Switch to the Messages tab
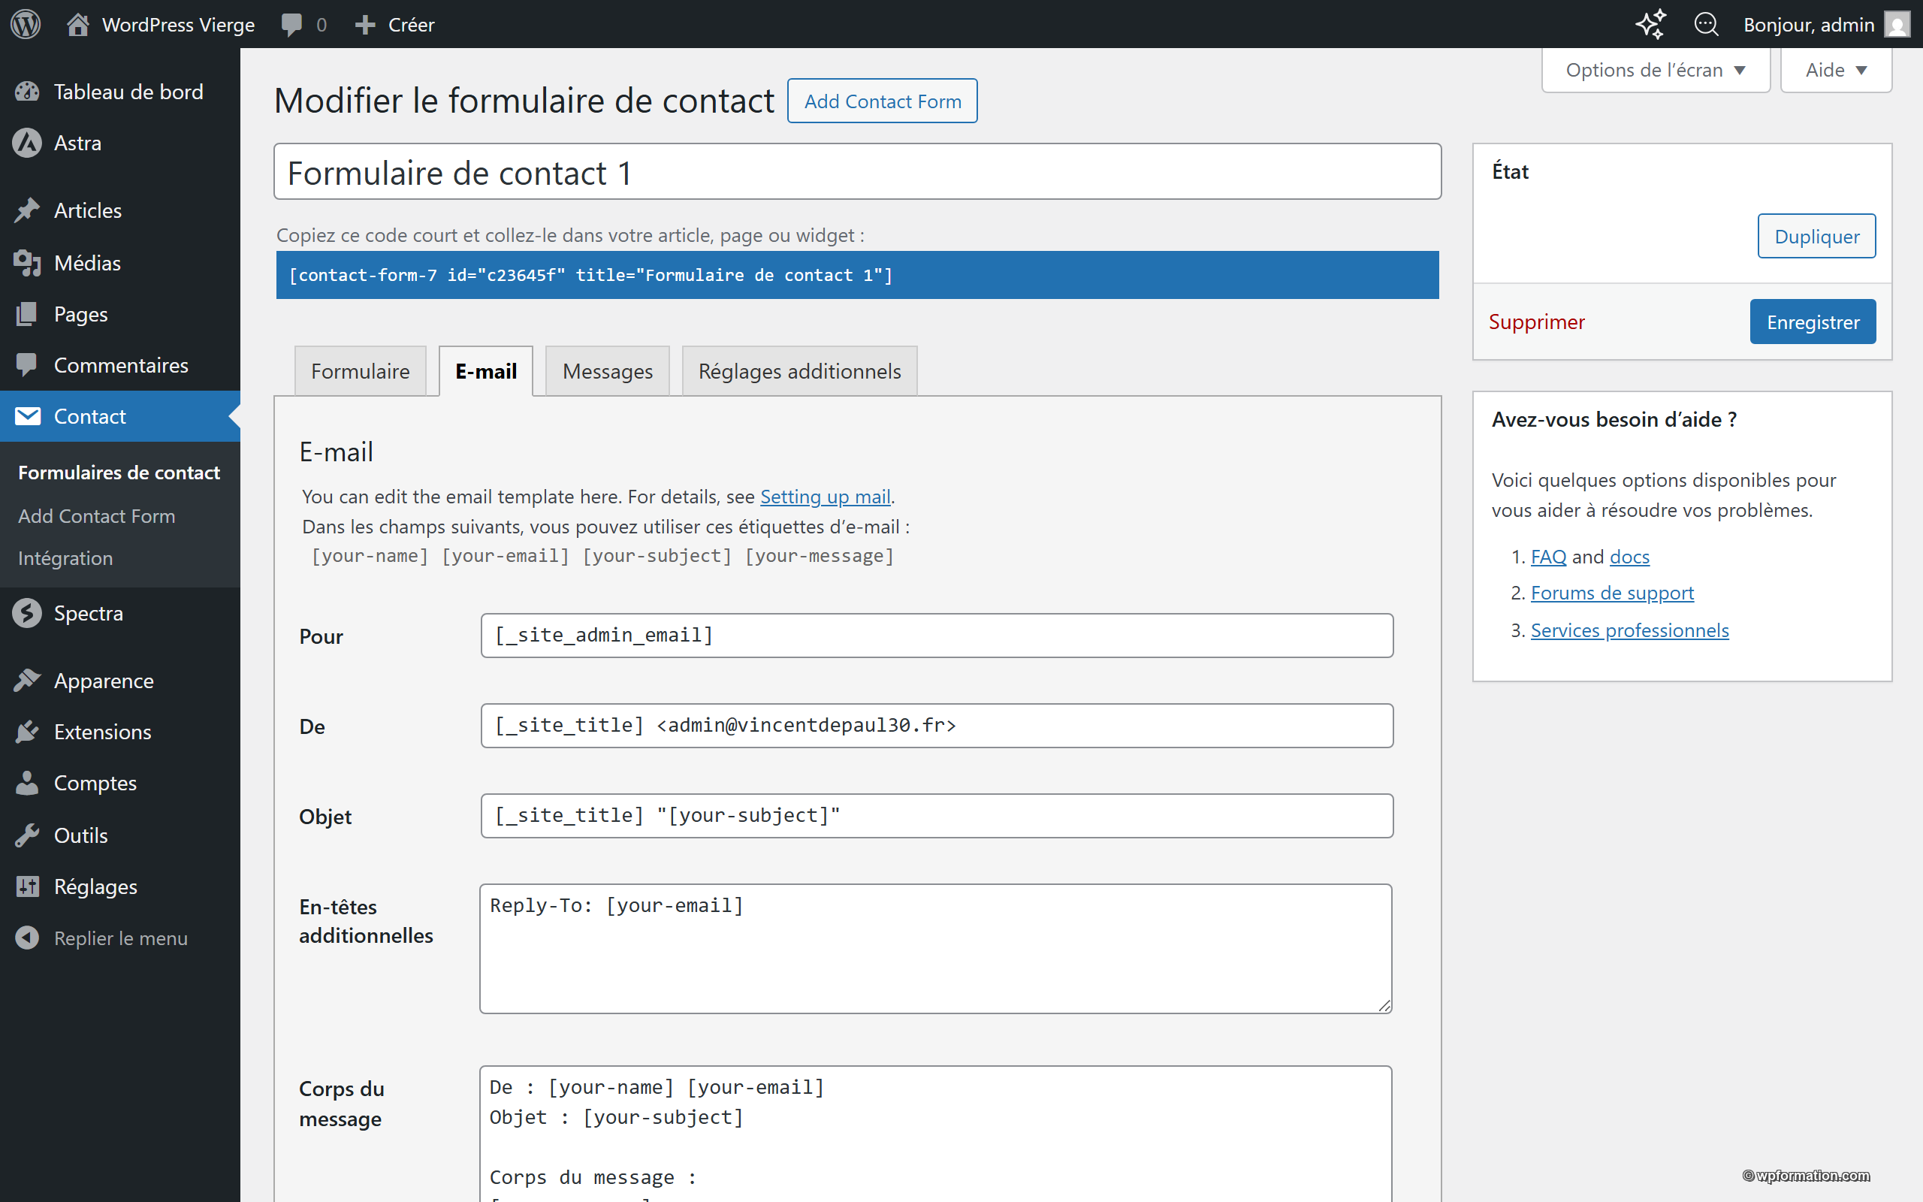 click(x=607, y=370)
